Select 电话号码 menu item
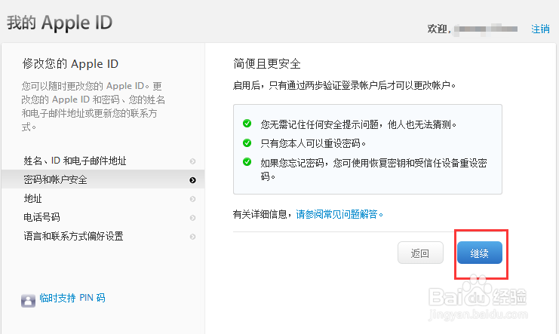Image resolution: width=559 pixels, height=334 pixels. coord(103,217)
